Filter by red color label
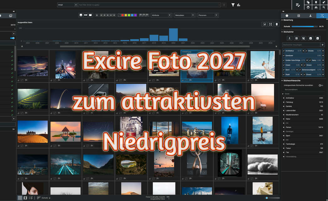Screen dimensions: 328x201 tap(122, 15)
